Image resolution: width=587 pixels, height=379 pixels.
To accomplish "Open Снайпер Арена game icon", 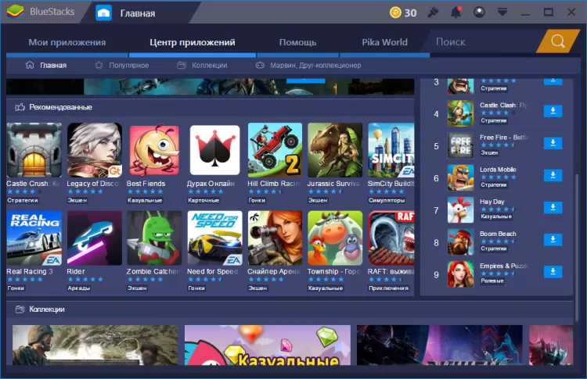I will pyautogui.click(x=275, y=238).
